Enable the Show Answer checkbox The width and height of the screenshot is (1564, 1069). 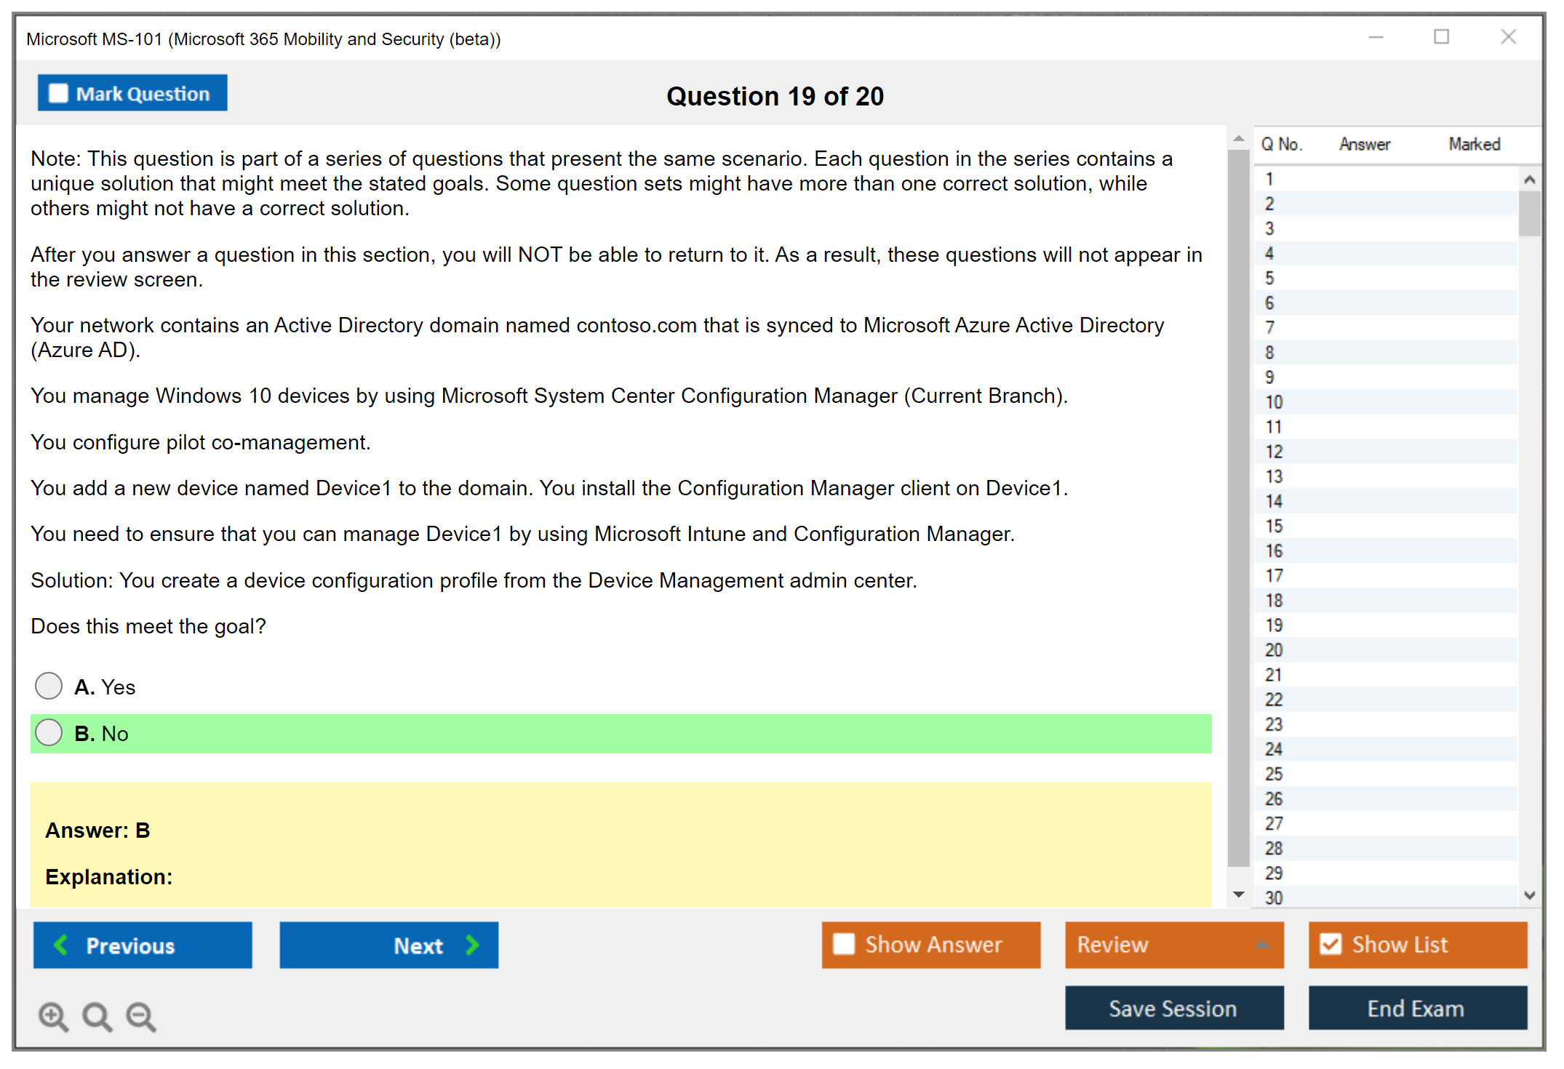click(844, 944)
